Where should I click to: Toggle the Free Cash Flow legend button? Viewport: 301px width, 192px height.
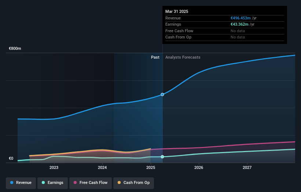point(91,183)
